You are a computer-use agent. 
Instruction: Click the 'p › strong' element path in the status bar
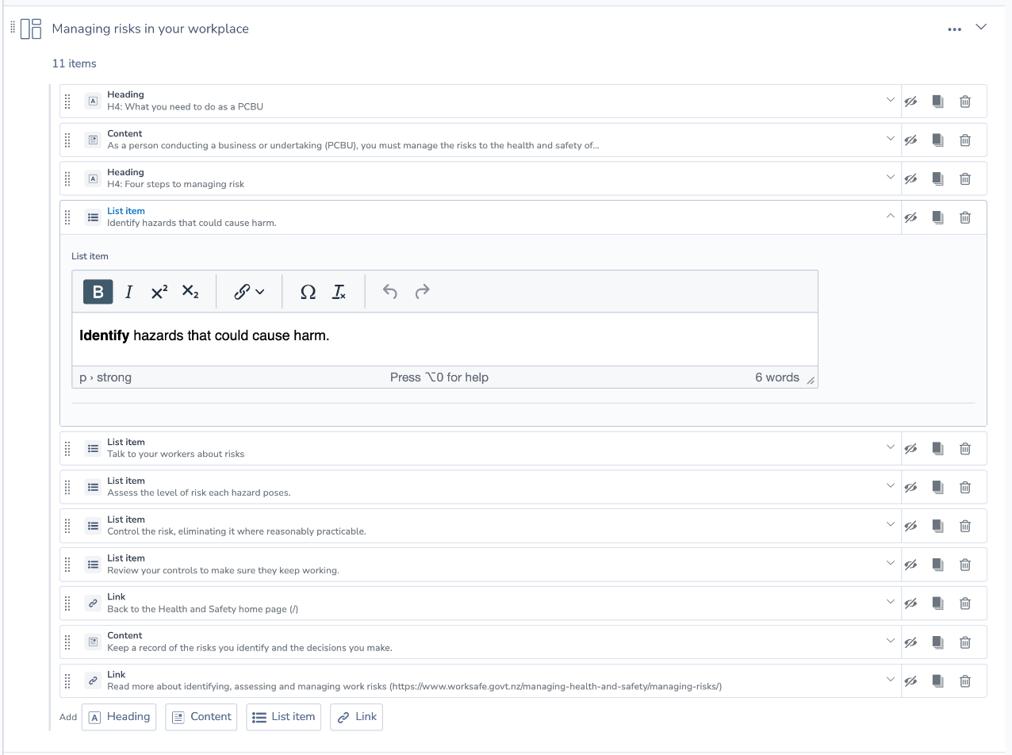tap(105, 377)
